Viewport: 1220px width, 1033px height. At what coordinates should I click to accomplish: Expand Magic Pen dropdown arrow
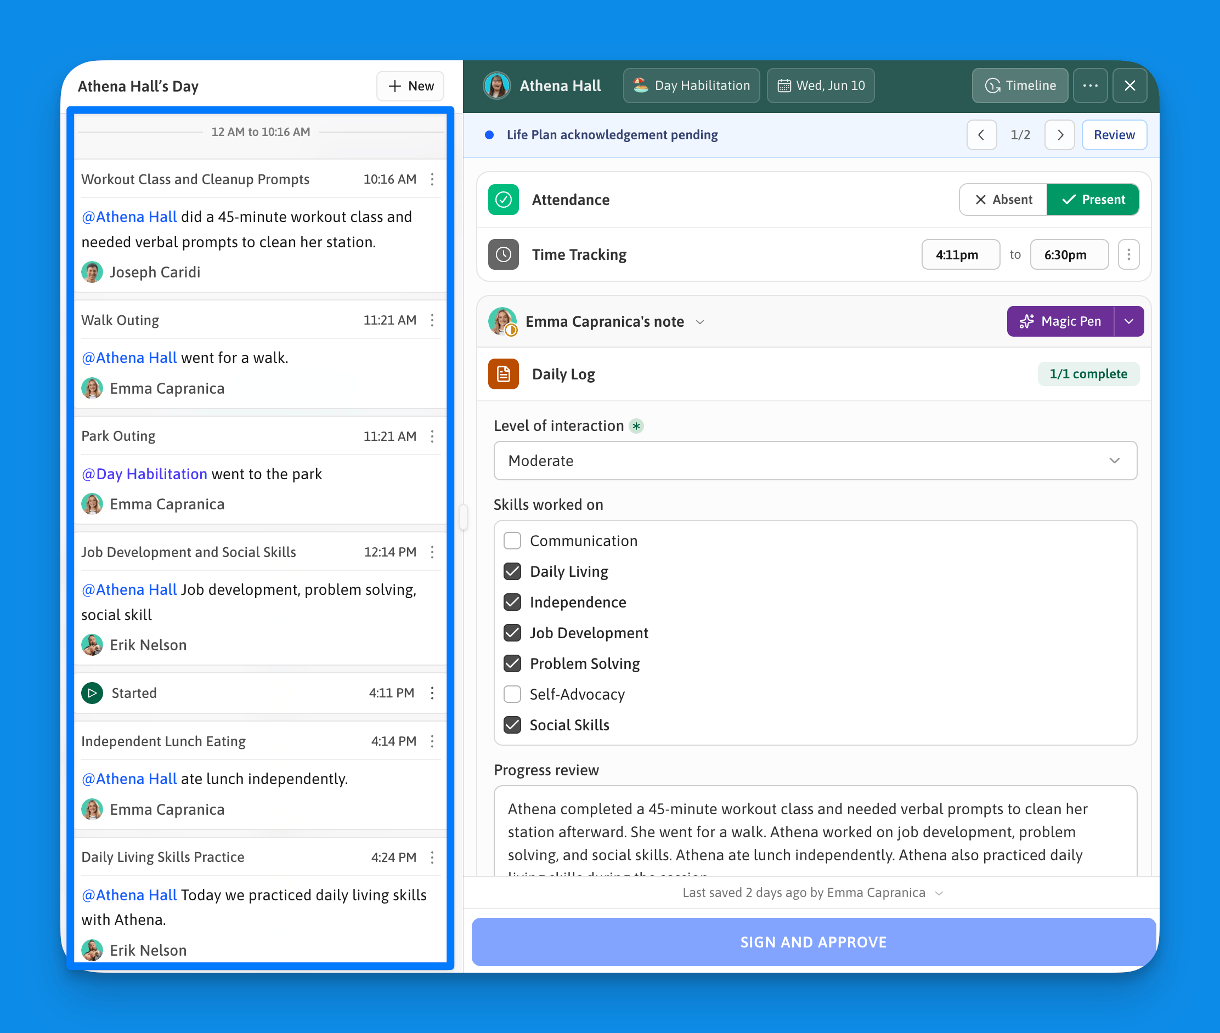(1128, 321)
